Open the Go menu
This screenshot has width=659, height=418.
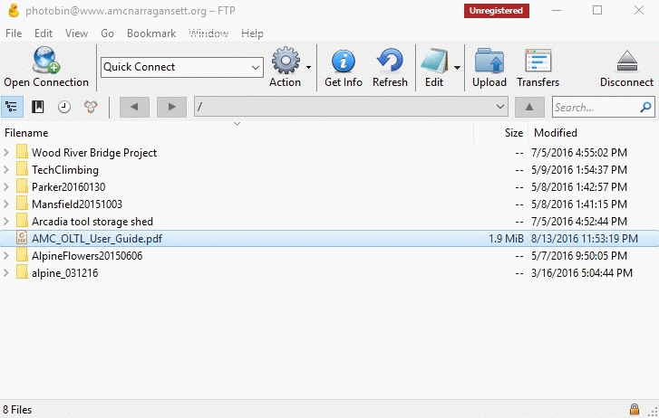pyautogui.click(x=107, y=33)
